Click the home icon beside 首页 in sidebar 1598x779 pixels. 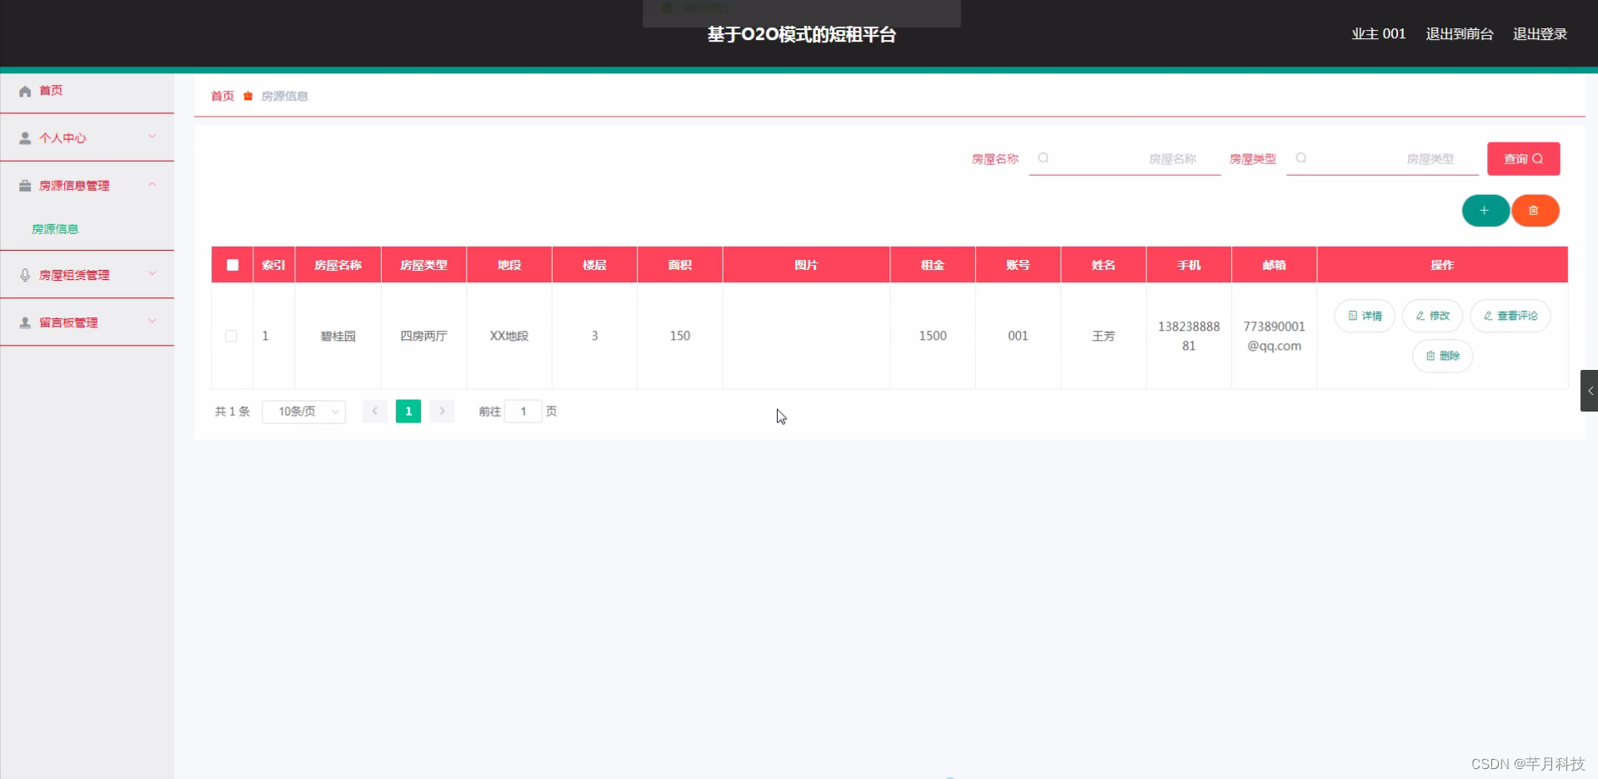pos(24,90)
